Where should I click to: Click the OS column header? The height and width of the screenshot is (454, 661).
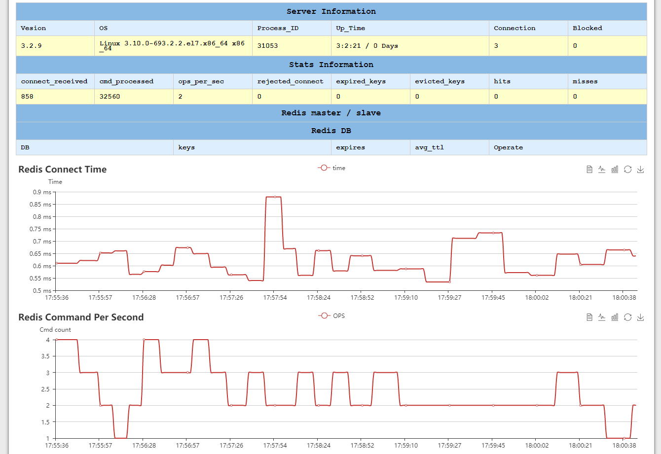coord(173,28)
